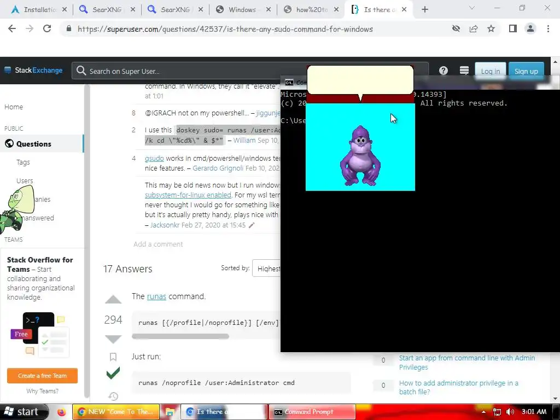Viewport: 560px width, 420px height.
Task: Click the left sidebar vertical scrollbar
Action: point(87,241)
